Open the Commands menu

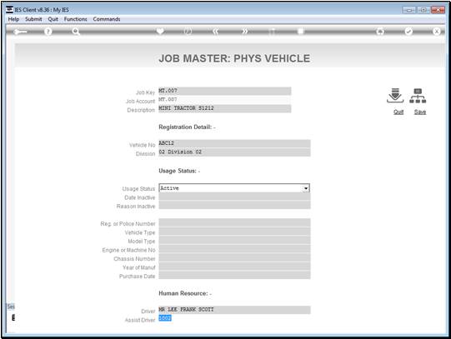pyautogui.click(x=107, y=19)
